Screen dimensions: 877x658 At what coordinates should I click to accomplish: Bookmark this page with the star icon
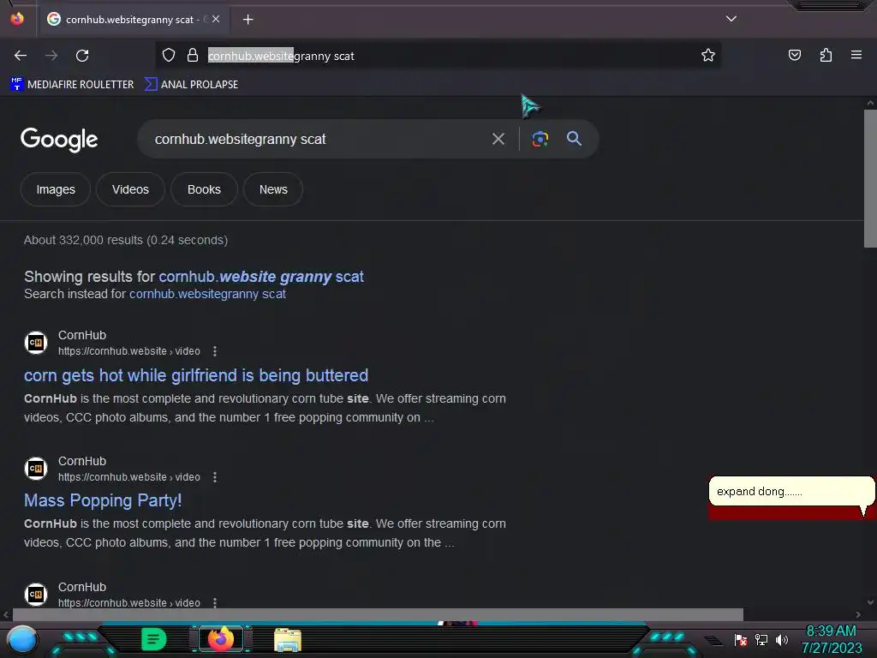(708, 55)
